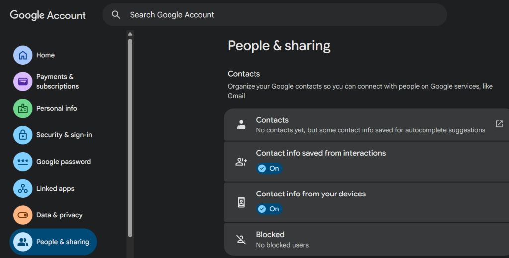Click the device contact icon

(241, 202)
